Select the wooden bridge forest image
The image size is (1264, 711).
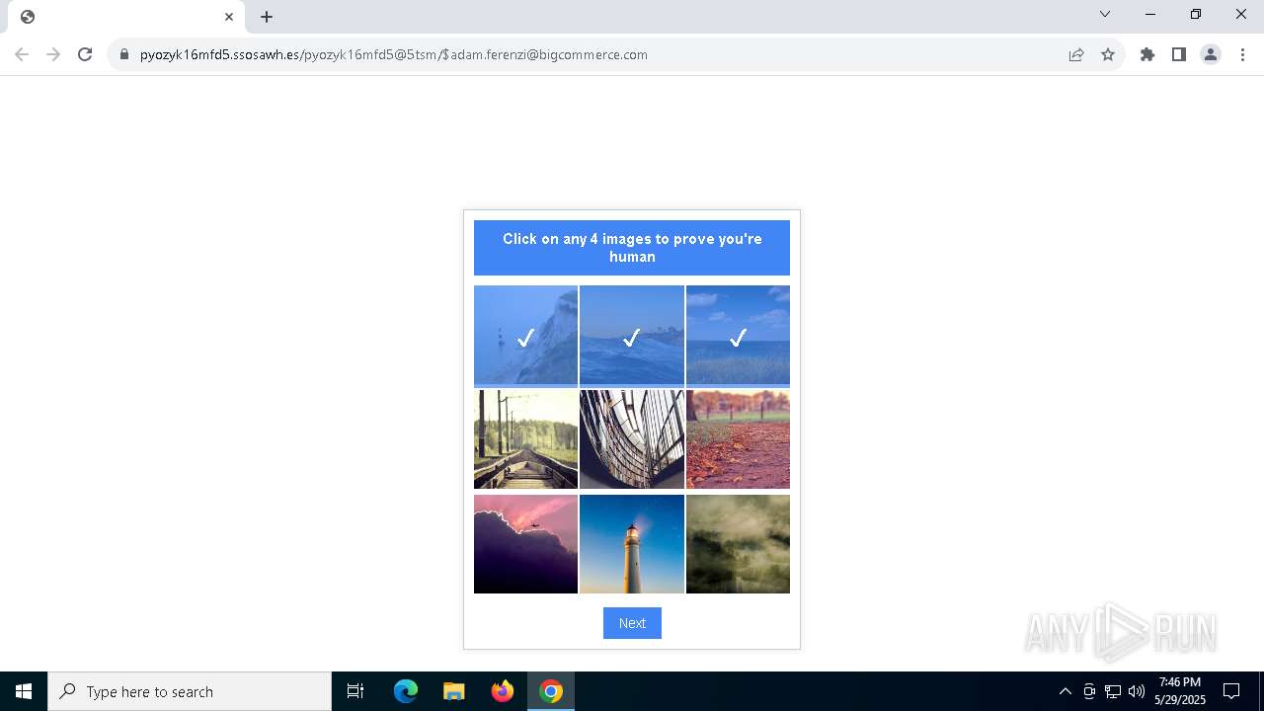[x=525, y=439]
